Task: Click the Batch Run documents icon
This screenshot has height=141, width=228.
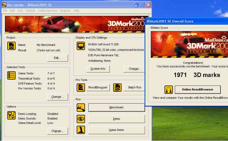Action: pyautogui.click(x=117, y=88)
